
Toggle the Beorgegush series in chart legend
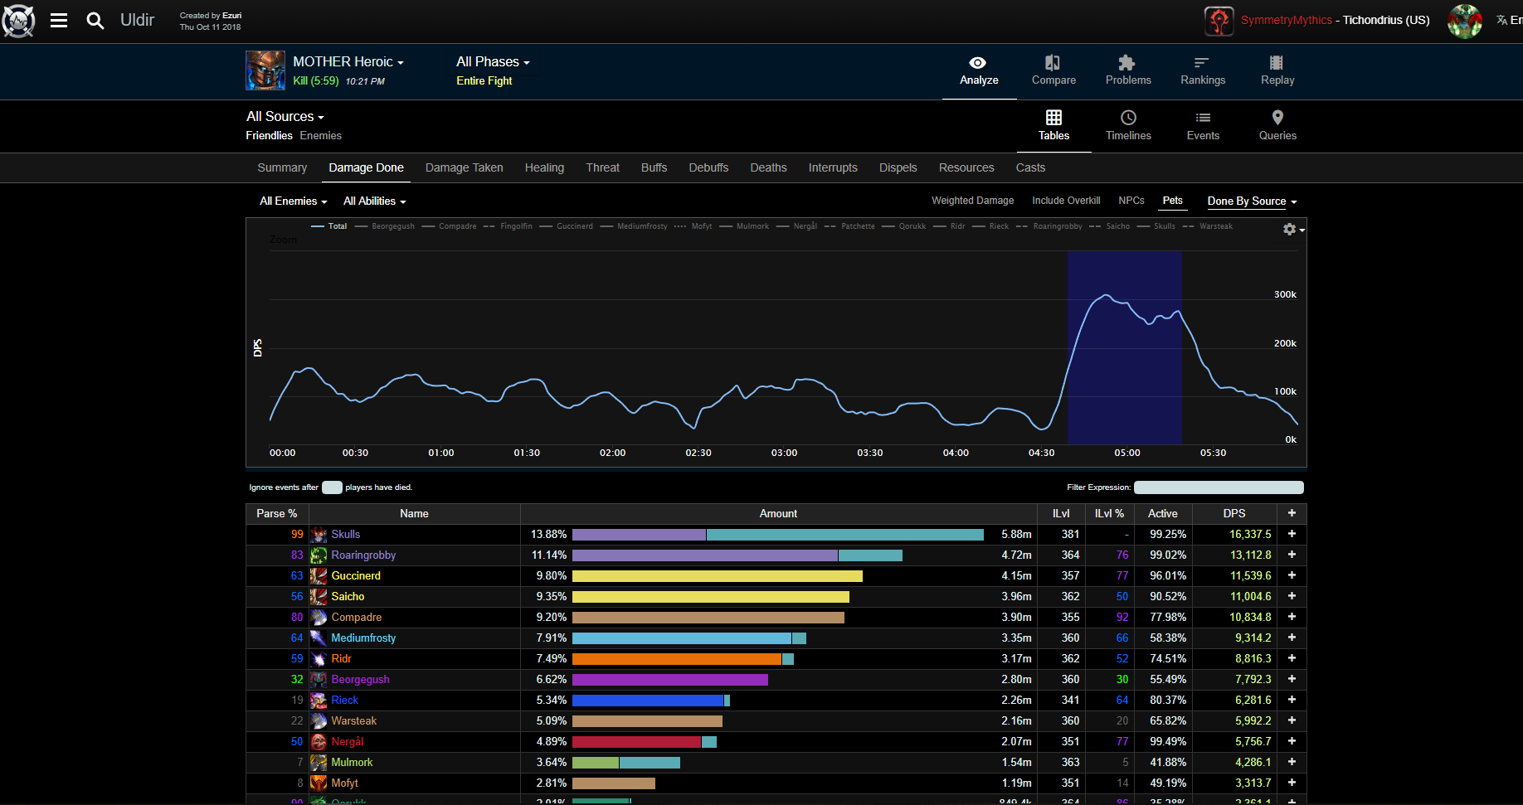[385, 226]
